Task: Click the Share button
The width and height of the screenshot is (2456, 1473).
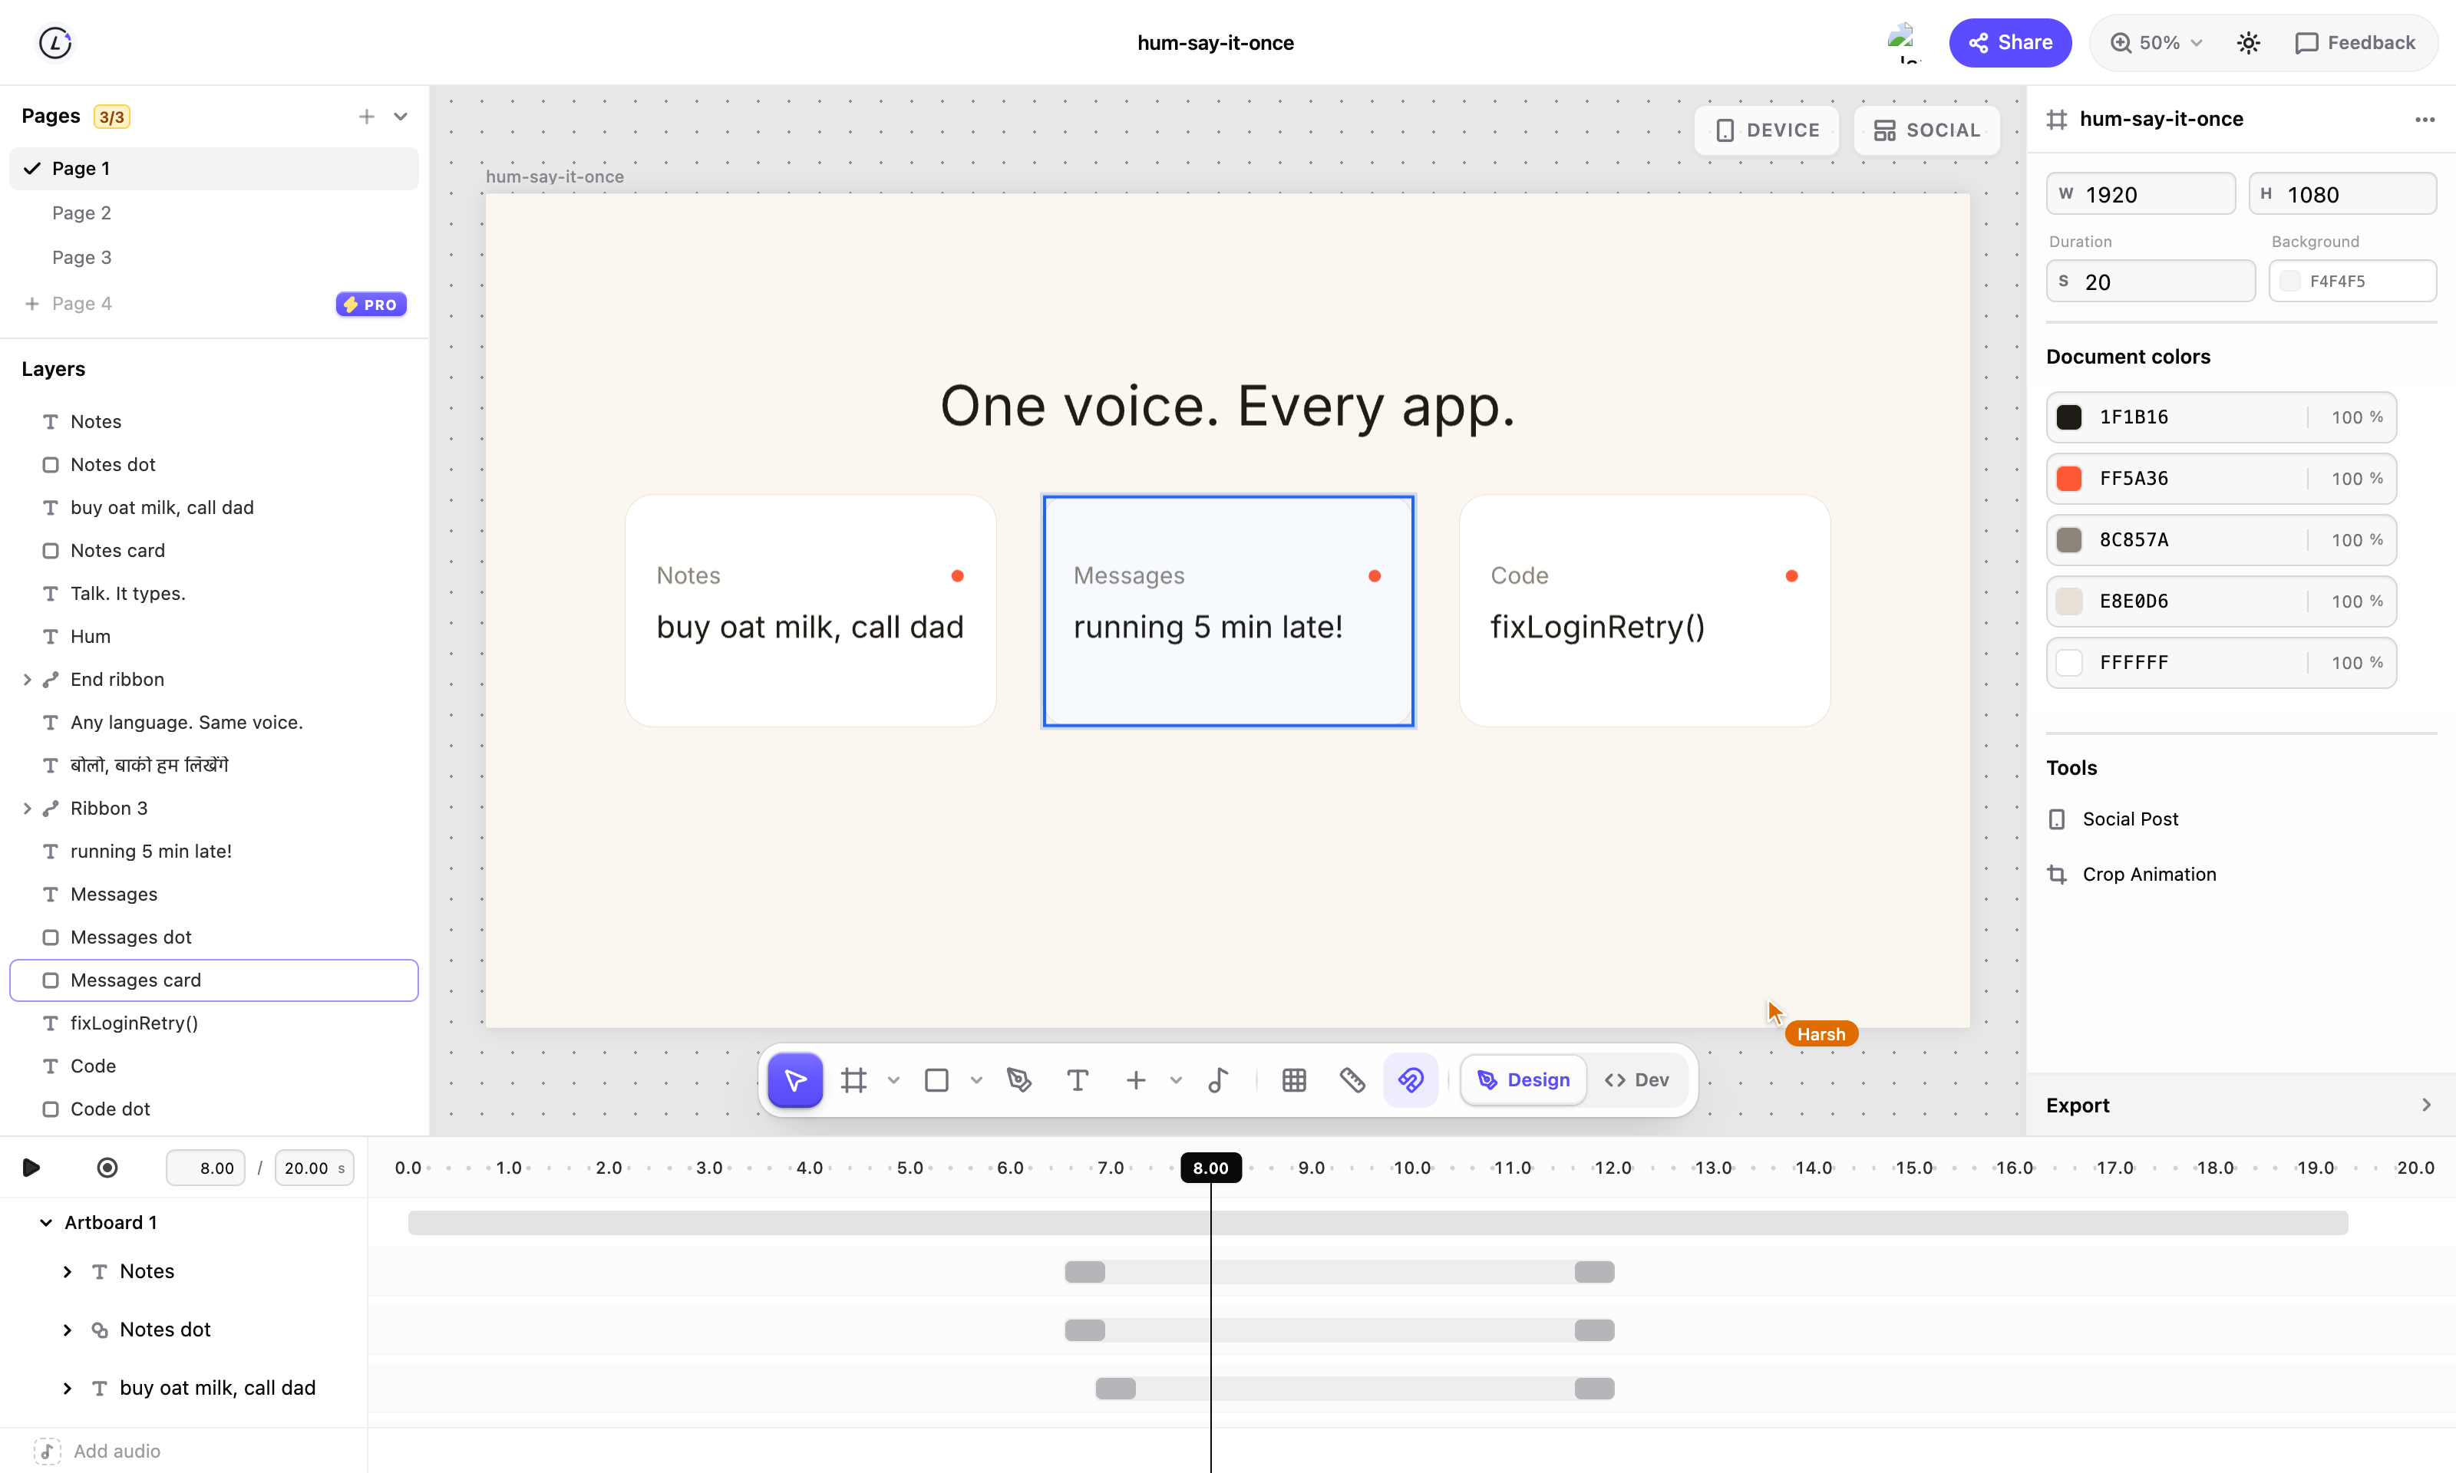Action: click(x=2010, y=43)
